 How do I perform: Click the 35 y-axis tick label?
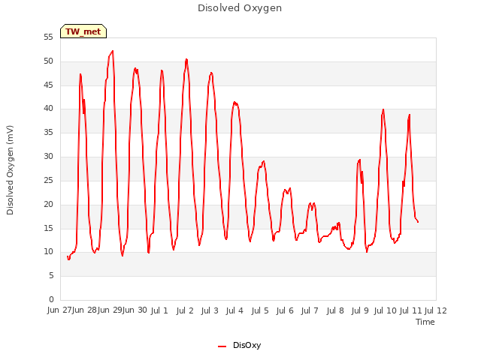(x=48, y=132)
